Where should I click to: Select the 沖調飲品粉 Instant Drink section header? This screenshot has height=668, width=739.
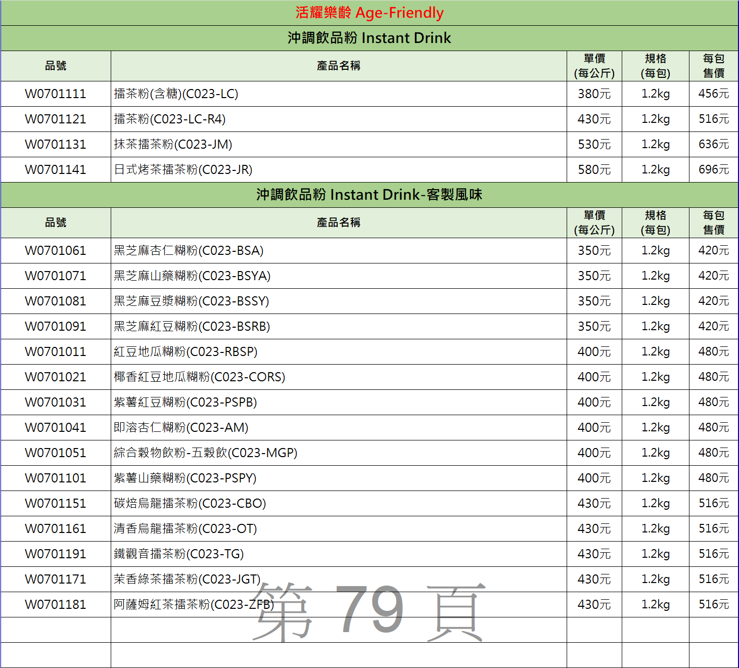point(369,38)
